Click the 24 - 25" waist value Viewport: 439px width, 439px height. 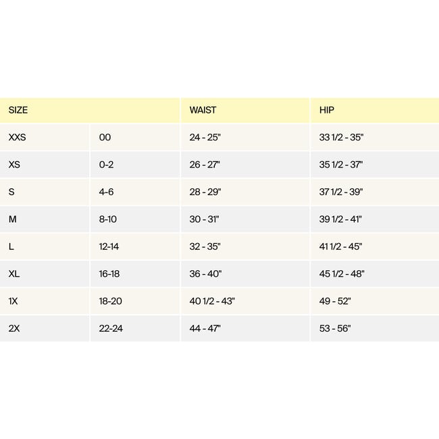[x=205, y=137]
